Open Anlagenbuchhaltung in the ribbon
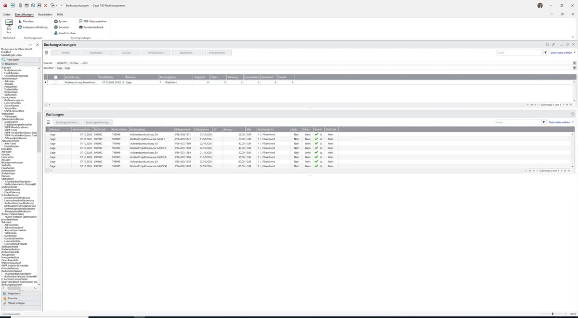Image resolution: width=578 pixels, height=318 pixels. pyautogui.click(x=33, y=27)
